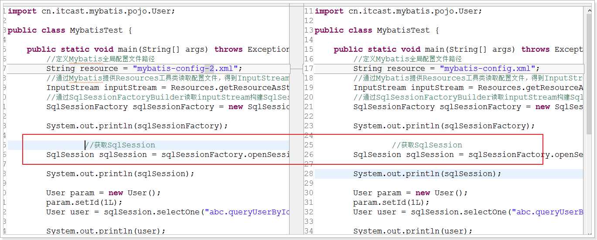Viewport: 597px width, 240px height.
Task: Click the SqlSessionFactoryBuilder comment on line 20
Action: click(468, 97)
